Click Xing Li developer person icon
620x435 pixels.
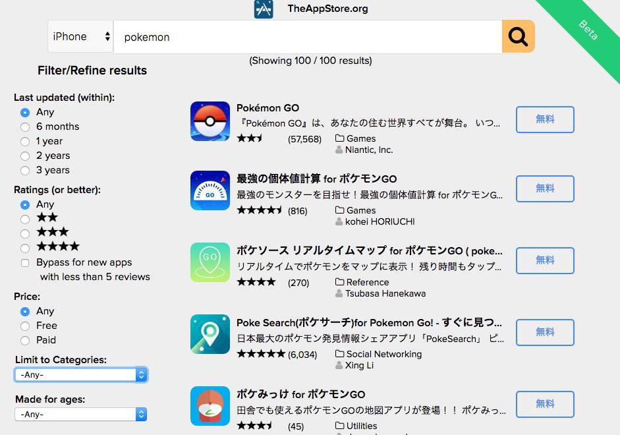coord(339,365)
